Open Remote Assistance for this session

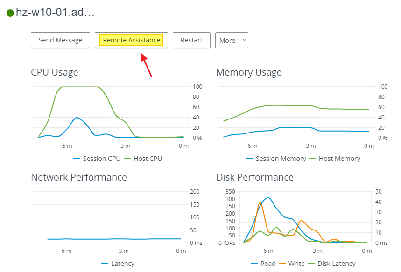tap(131, 40)
